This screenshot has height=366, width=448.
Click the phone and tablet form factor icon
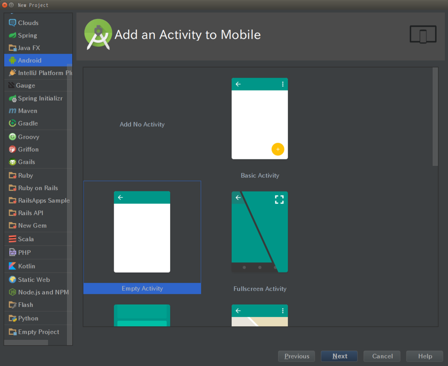tap(423, 34)
